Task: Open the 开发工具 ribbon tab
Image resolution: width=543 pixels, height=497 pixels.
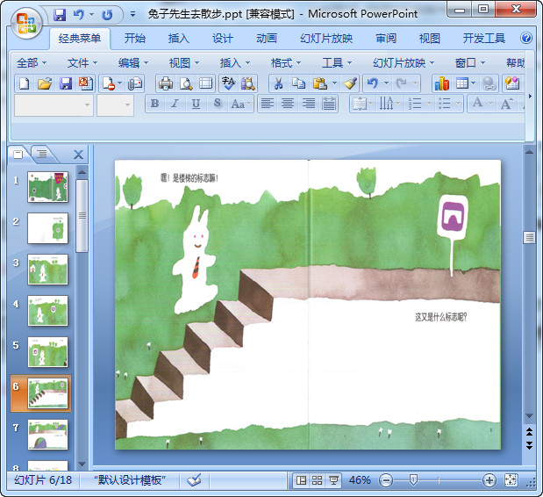Action: (x=483, y=38)
